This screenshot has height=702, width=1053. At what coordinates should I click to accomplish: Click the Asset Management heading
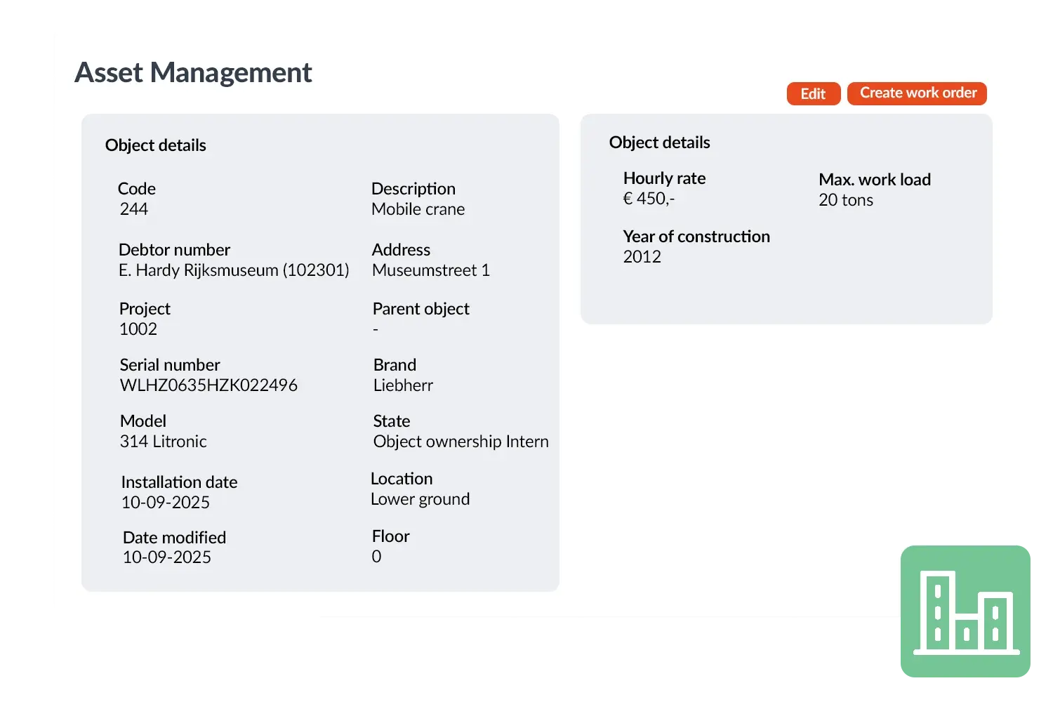tap(193, 72)
